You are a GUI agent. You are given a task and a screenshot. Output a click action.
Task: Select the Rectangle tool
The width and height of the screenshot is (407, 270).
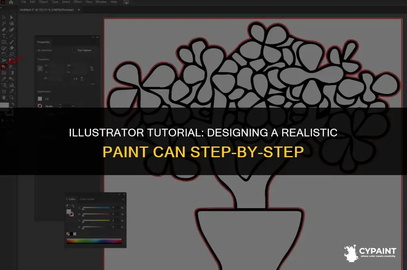pos(4,42)
